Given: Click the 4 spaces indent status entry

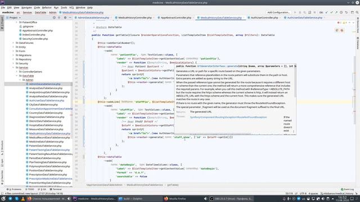Looking at the screenshot, I should click(x=313, y=194).
